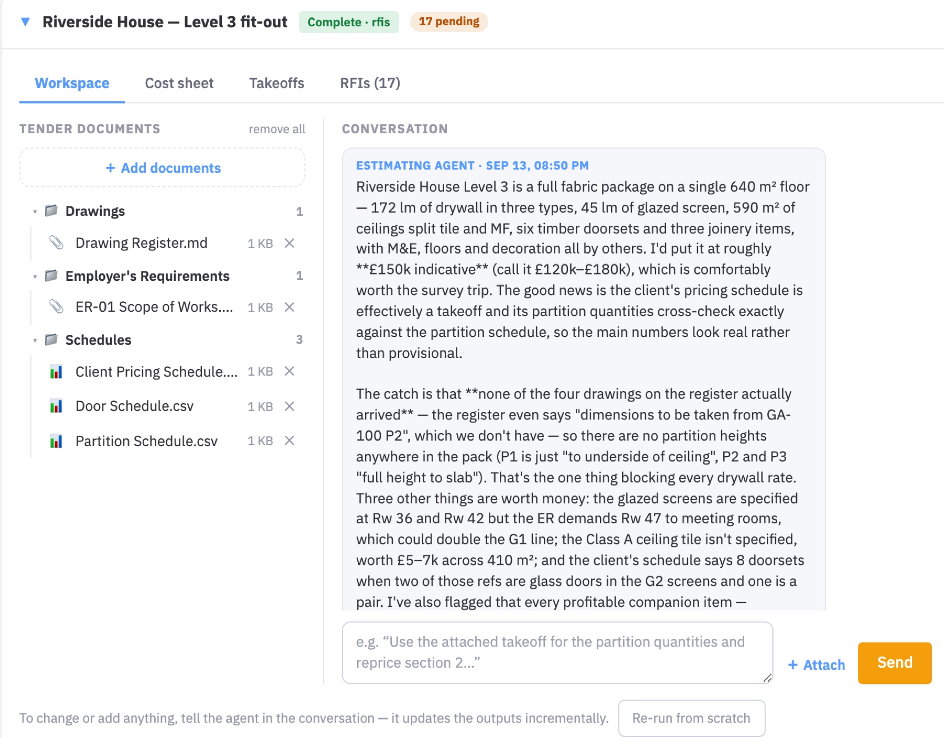Select the Door Schedule.csv file name

[x=135, y=406]
